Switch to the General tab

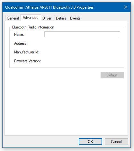13,18
